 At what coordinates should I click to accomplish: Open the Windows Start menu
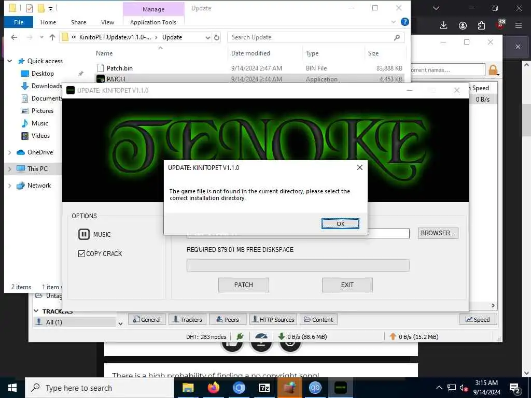pyautogui.click(x=12, y=388)
